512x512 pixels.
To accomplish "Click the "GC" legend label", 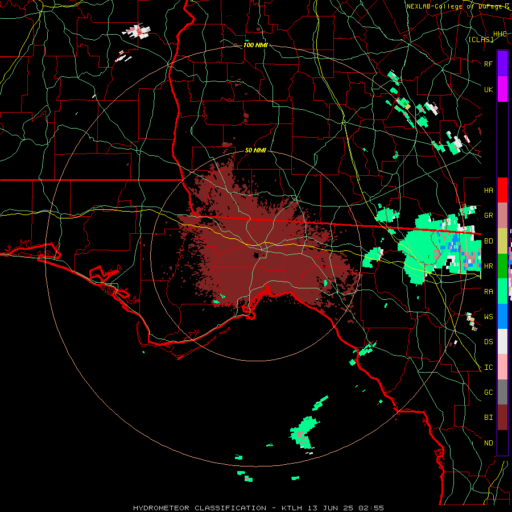I will click(x=489, y=393).
